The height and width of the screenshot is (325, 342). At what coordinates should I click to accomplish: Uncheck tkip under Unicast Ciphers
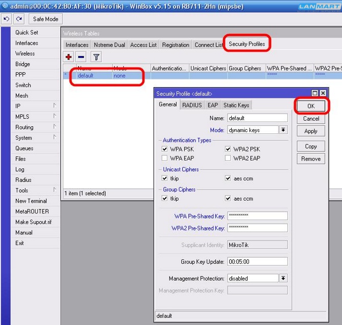164,178
